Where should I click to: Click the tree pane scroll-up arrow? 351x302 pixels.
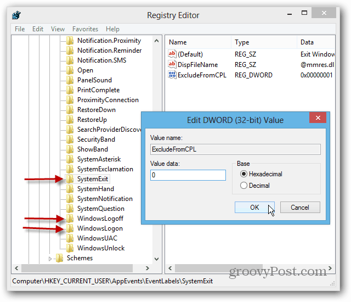point(157,41)
